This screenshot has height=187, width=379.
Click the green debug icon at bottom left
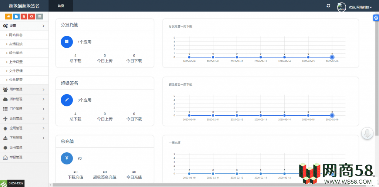[4, 183]
